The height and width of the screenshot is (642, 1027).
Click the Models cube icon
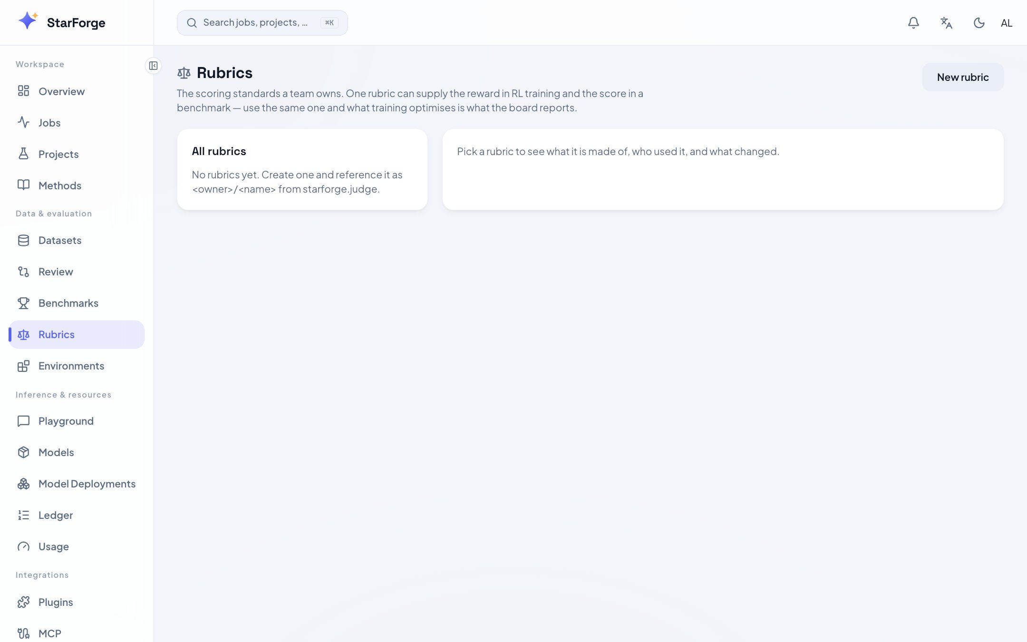click(23, 452)
